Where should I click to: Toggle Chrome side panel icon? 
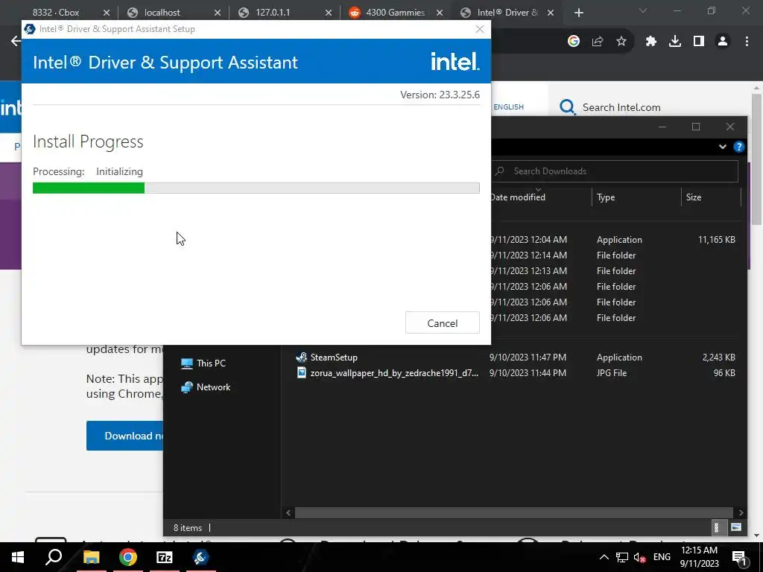point(699,42)
